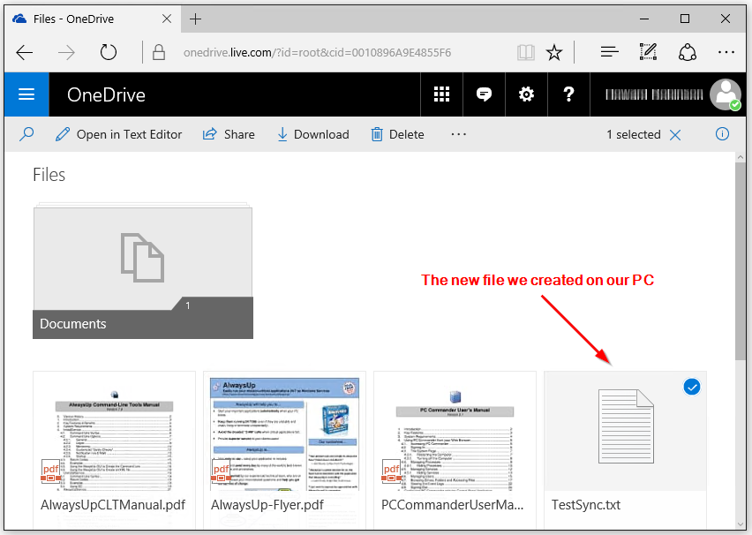Share the selected file
Viewport: 752px width, 535px height.
[229, 134]
